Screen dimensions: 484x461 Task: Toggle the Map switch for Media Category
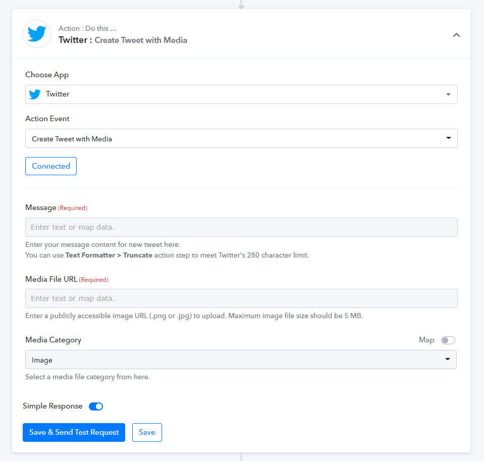[448, 340]
